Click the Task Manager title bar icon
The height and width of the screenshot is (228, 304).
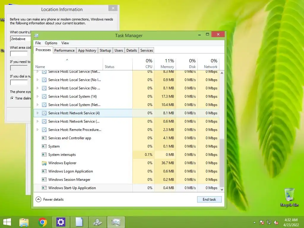pos(36,36)
